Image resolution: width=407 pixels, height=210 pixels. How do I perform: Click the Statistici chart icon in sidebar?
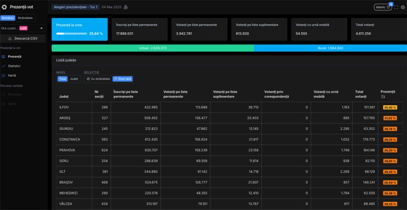click(x=4, y=66)
